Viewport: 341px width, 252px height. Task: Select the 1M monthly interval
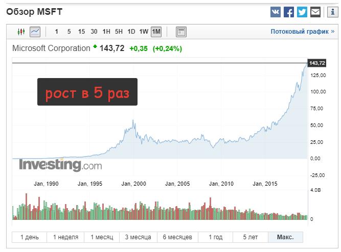[156, 32]
